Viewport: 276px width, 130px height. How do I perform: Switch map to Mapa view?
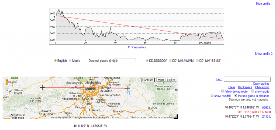161,80
